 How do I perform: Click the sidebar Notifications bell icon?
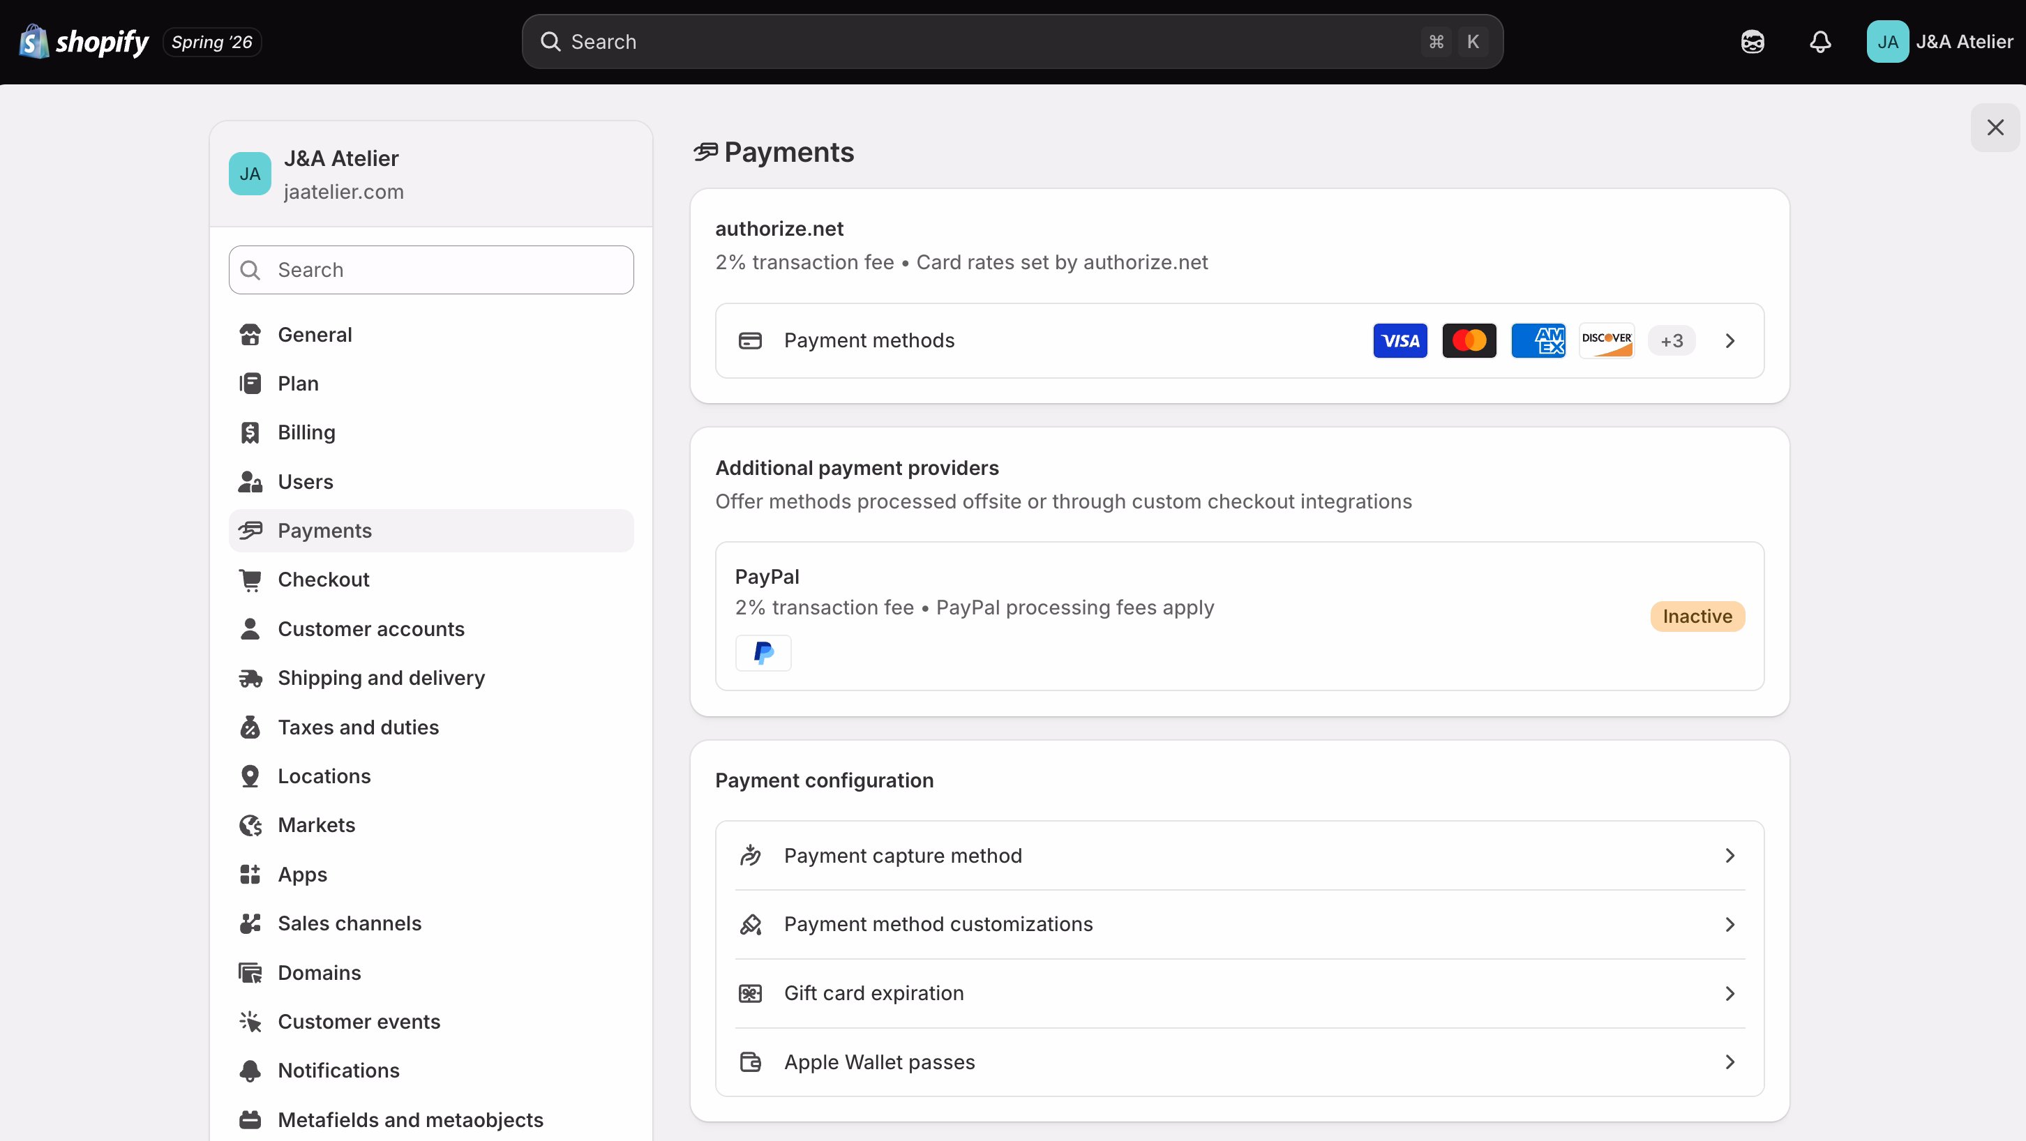click(x=250, y=1071)
